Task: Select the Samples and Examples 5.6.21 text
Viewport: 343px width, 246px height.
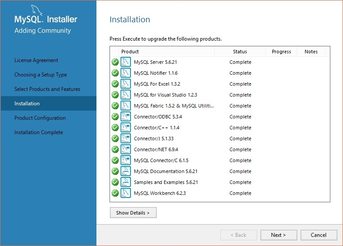Action: pyautogui.click(x=166, y=182)
